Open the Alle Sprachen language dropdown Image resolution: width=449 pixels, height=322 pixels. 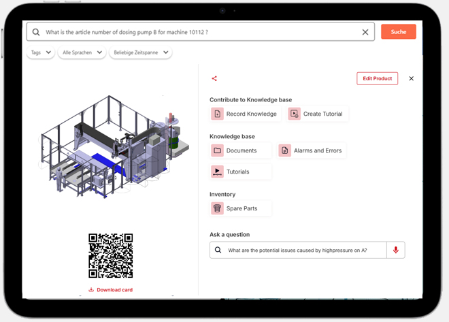click(x=82, y=52)
